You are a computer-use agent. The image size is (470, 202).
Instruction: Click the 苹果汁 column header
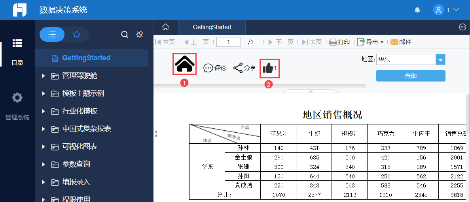279,133
